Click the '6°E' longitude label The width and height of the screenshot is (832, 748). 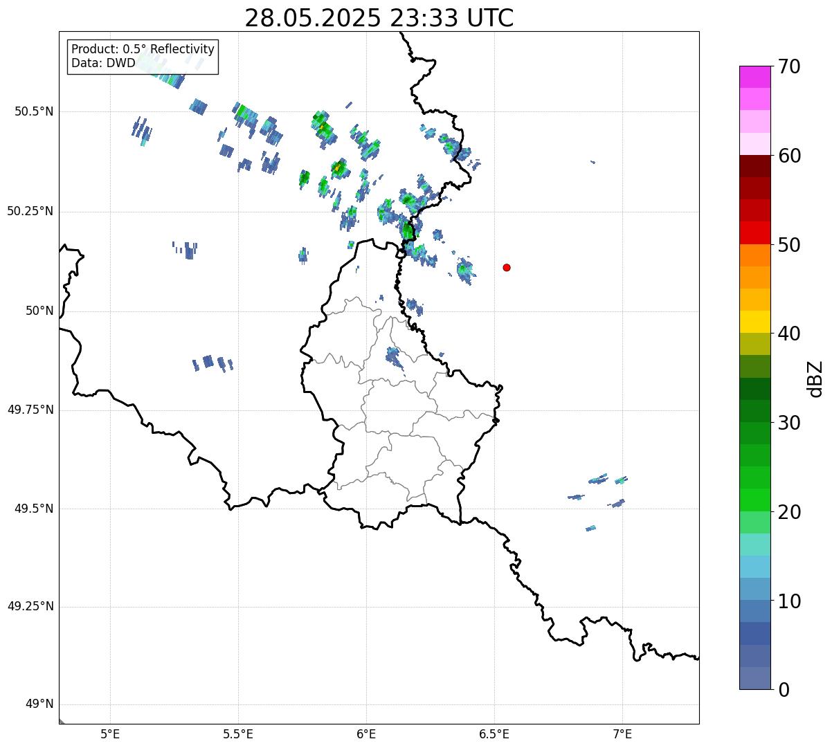pyautogui.click(x=366, y=734)
